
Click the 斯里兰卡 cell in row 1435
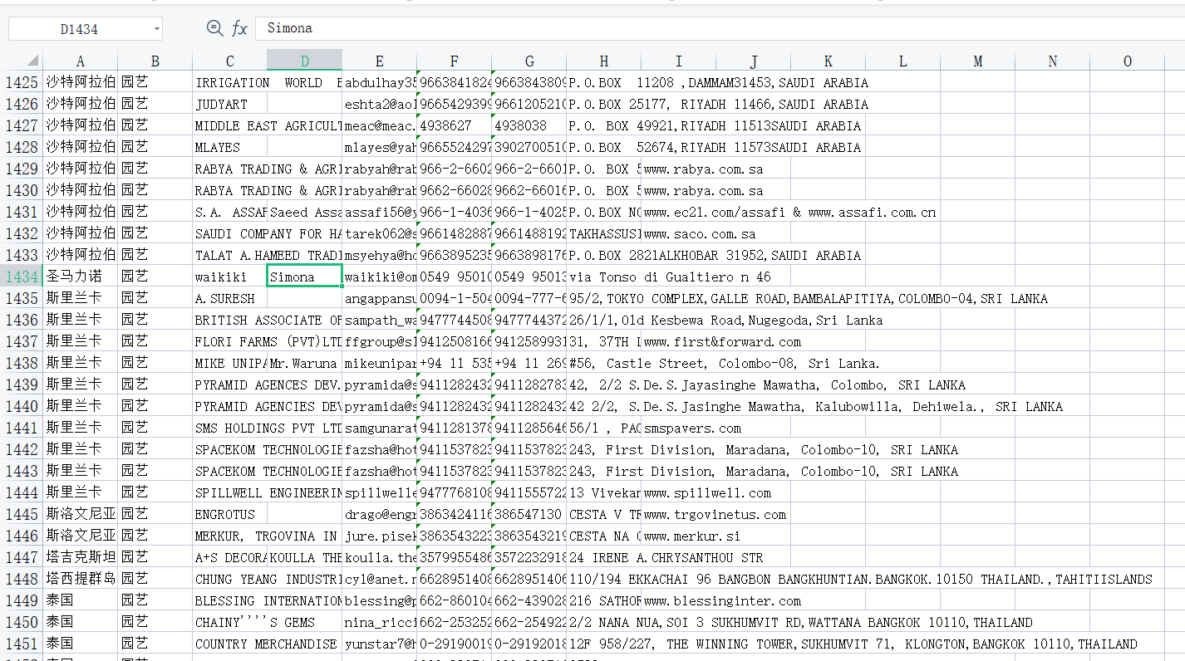(81, 298)
